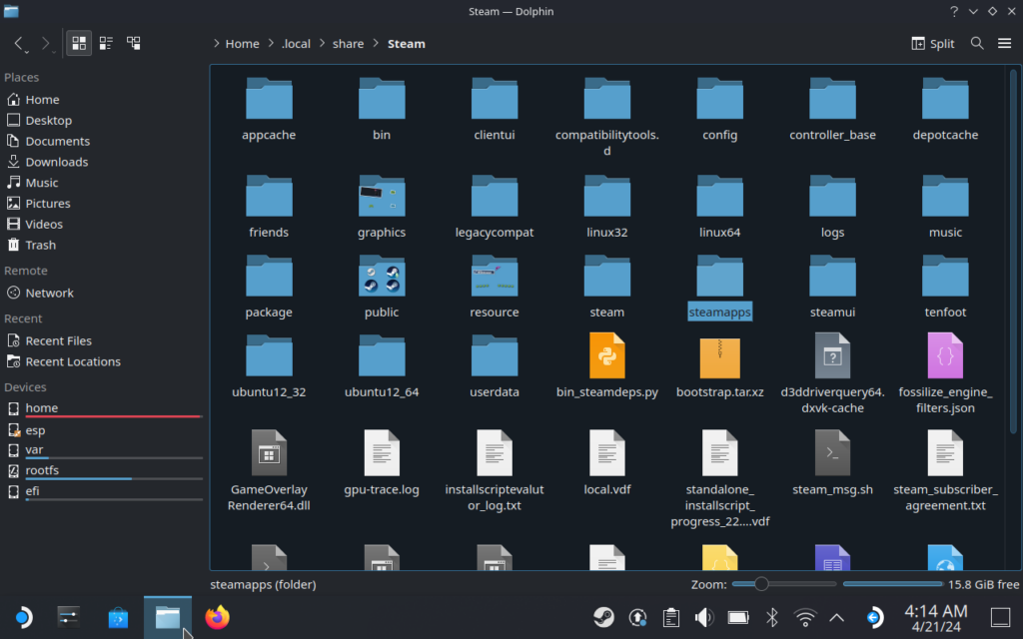
Task: Open the hamburger menu
Action: 1004,43
